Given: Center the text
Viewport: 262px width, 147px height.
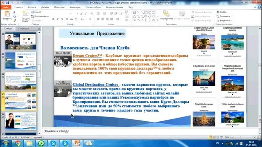Looking at the screenshot, I should point(103,19).
